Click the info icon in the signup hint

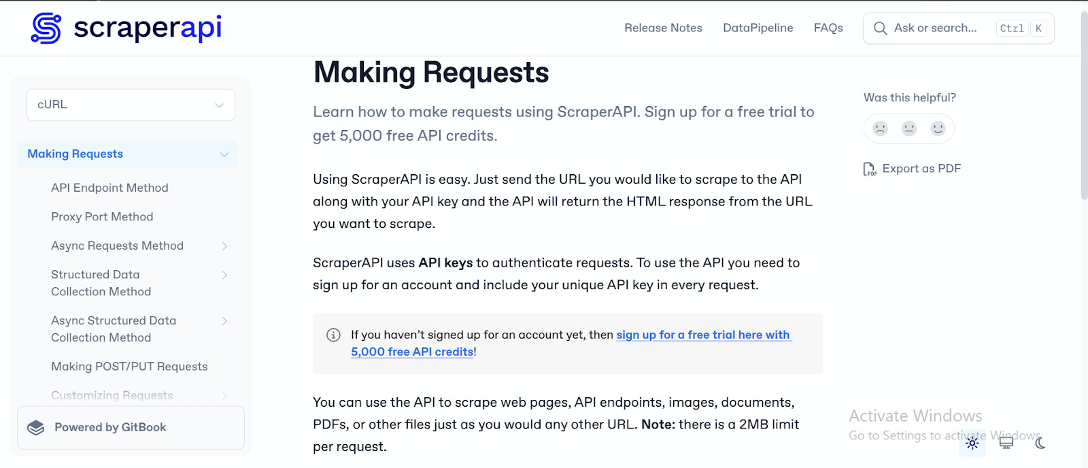point(333,335)
